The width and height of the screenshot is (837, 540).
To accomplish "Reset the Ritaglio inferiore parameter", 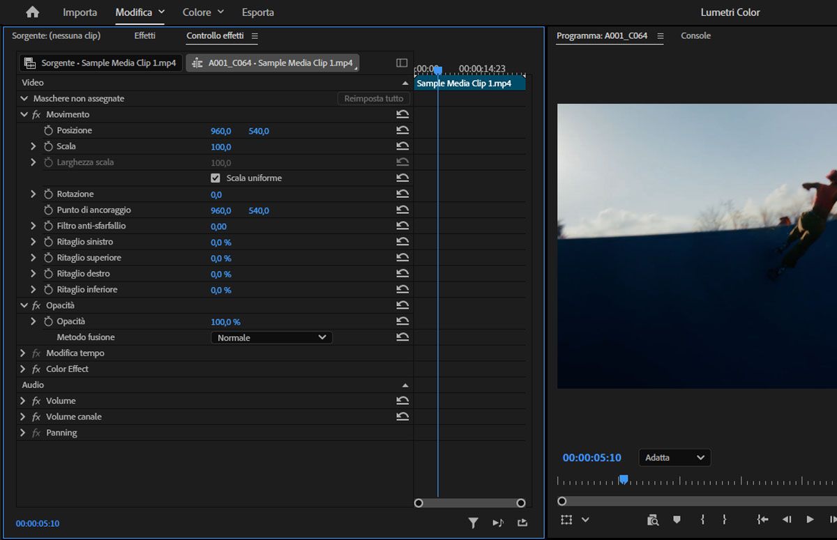I will point(402,290).
